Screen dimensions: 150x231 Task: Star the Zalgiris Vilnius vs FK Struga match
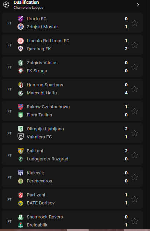click(135, 67)
